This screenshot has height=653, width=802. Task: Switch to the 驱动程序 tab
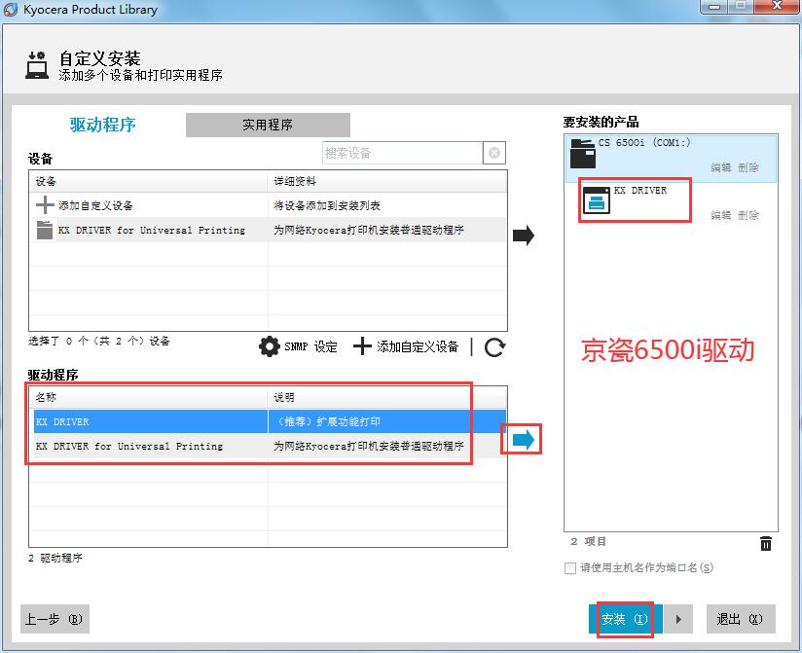point(103,125)
